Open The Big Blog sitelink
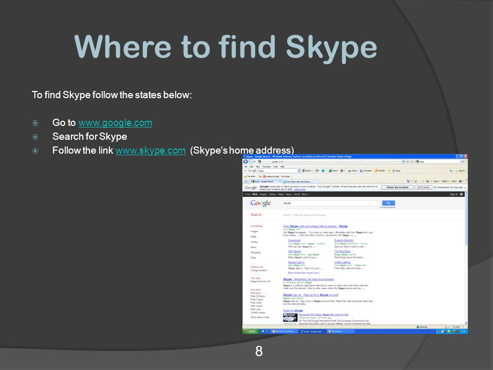Screen dimensions: 493x370 [x=342, y=251]
